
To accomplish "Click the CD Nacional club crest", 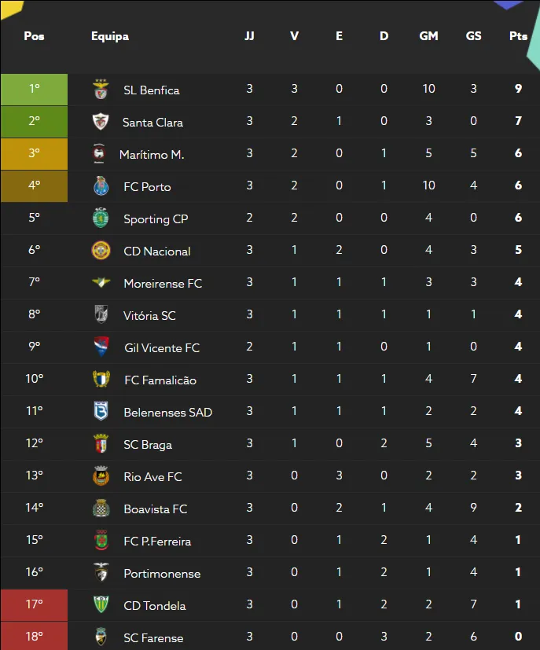I will pyautogui.click(x=101, y=251).
